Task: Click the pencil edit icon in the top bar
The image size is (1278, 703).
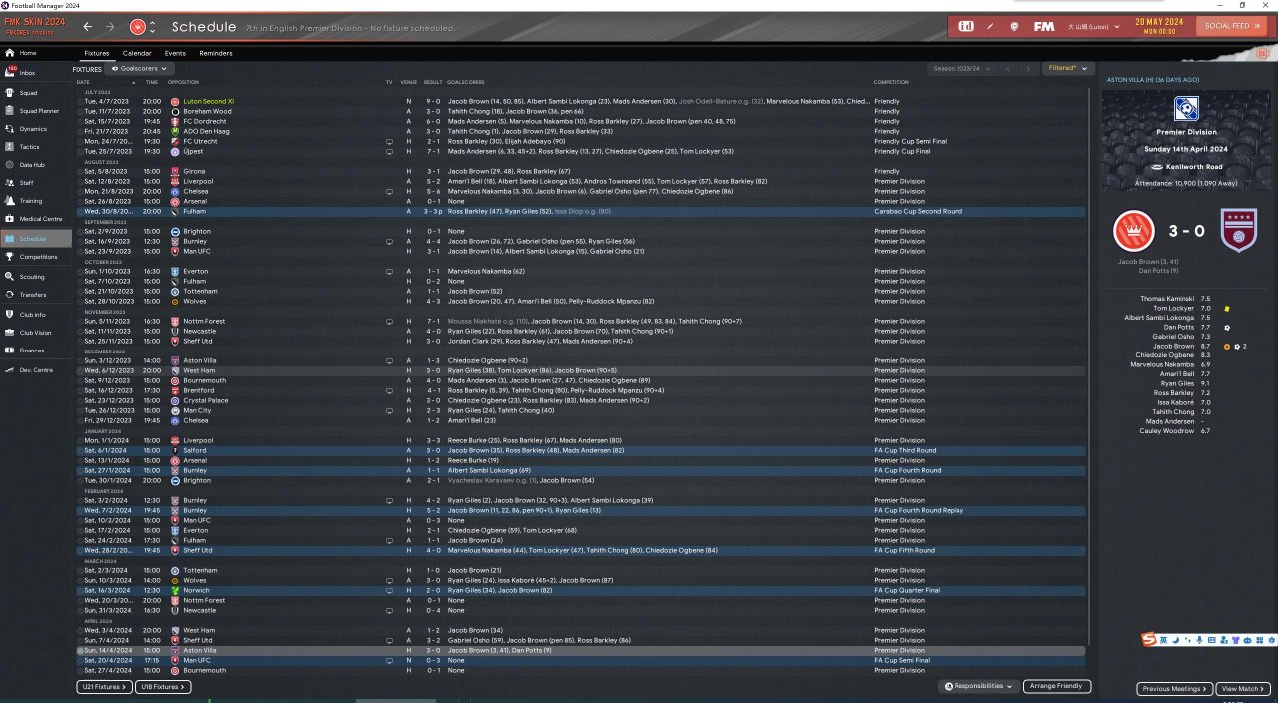Action: tap(990, 26)
